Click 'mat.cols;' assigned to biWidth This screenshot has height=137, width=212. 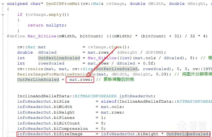112,107
